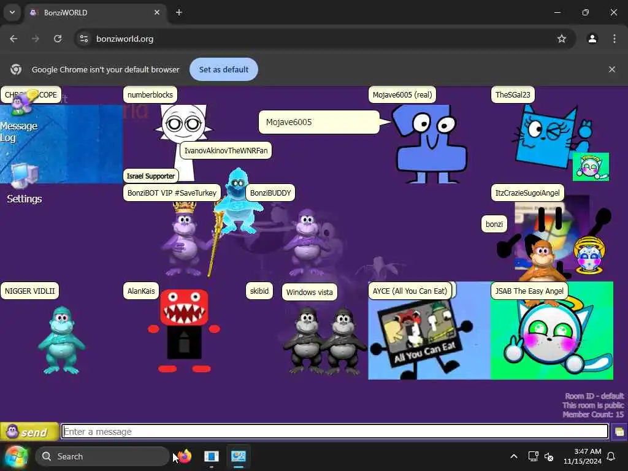Open Firefox from the taskbar
The image size is (628, 471).
click(185, 456)
